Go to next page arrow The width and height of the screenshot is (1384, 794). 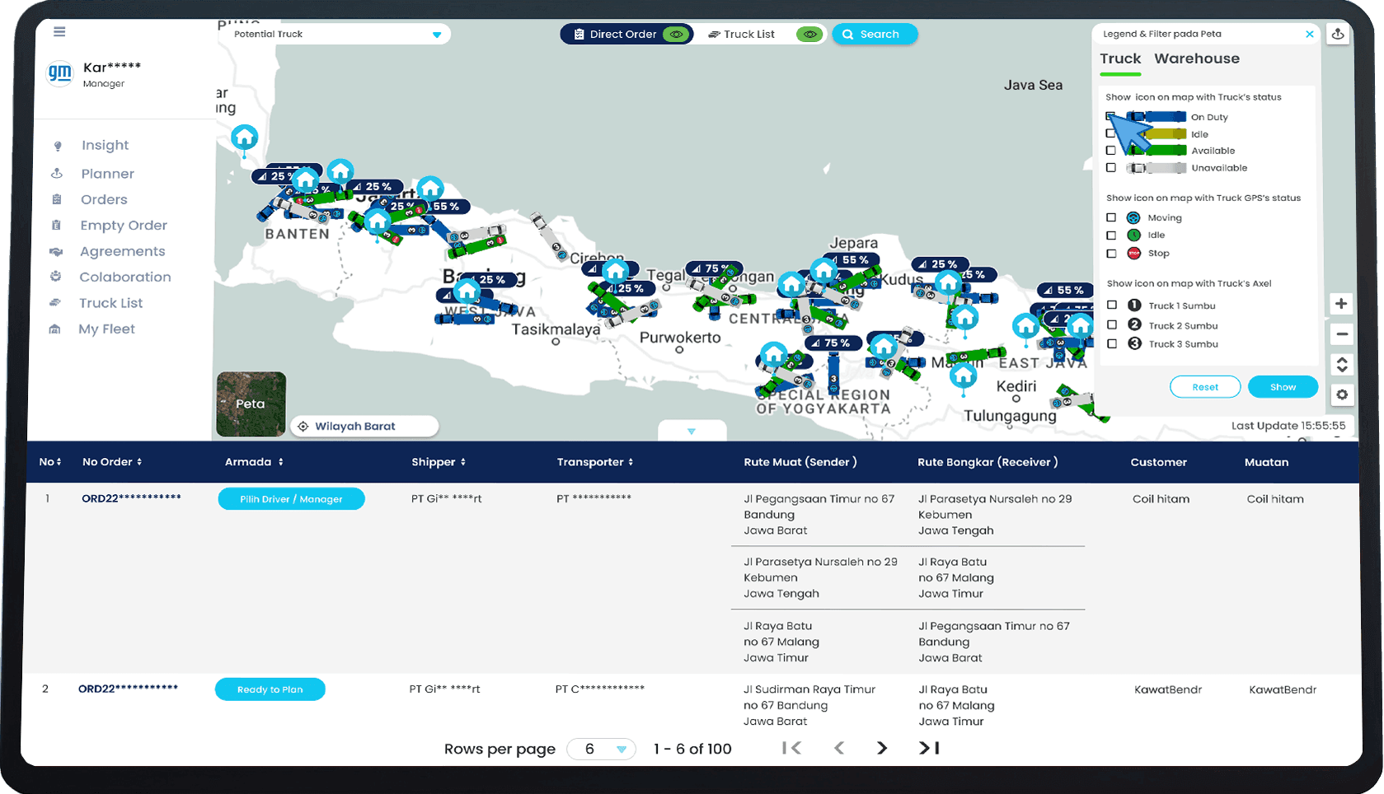[x=882, y=748]
